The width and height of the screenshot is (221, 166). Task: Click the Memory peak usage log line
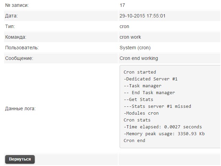pyautogui.click(x=164, y=134)
